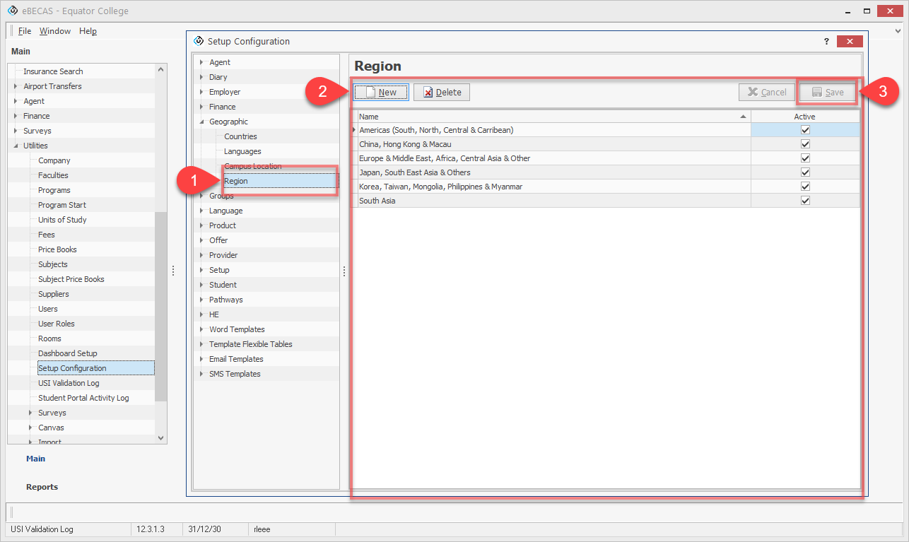
Task: Disable Active for Japan, South East Asia & Others
Action: point(805,172)
